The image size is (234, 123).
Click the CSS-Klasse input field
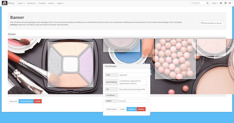[133, 95]
